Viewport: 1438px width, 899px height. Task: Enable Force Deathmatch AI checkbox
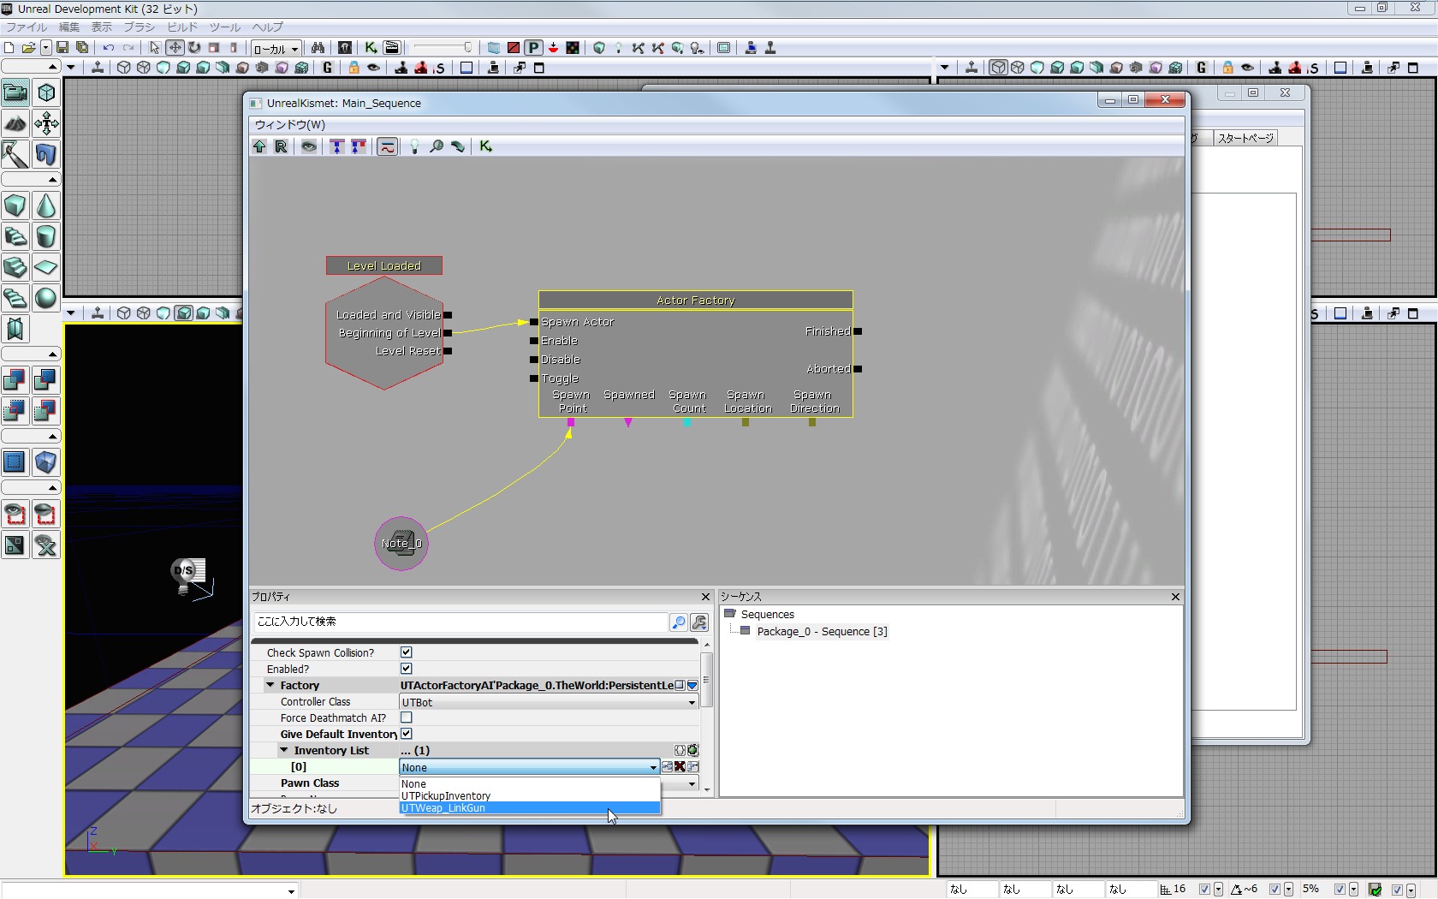coord(407,717)
